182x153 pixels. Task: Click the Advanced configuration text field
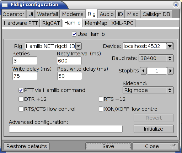(x=66, y=129)
